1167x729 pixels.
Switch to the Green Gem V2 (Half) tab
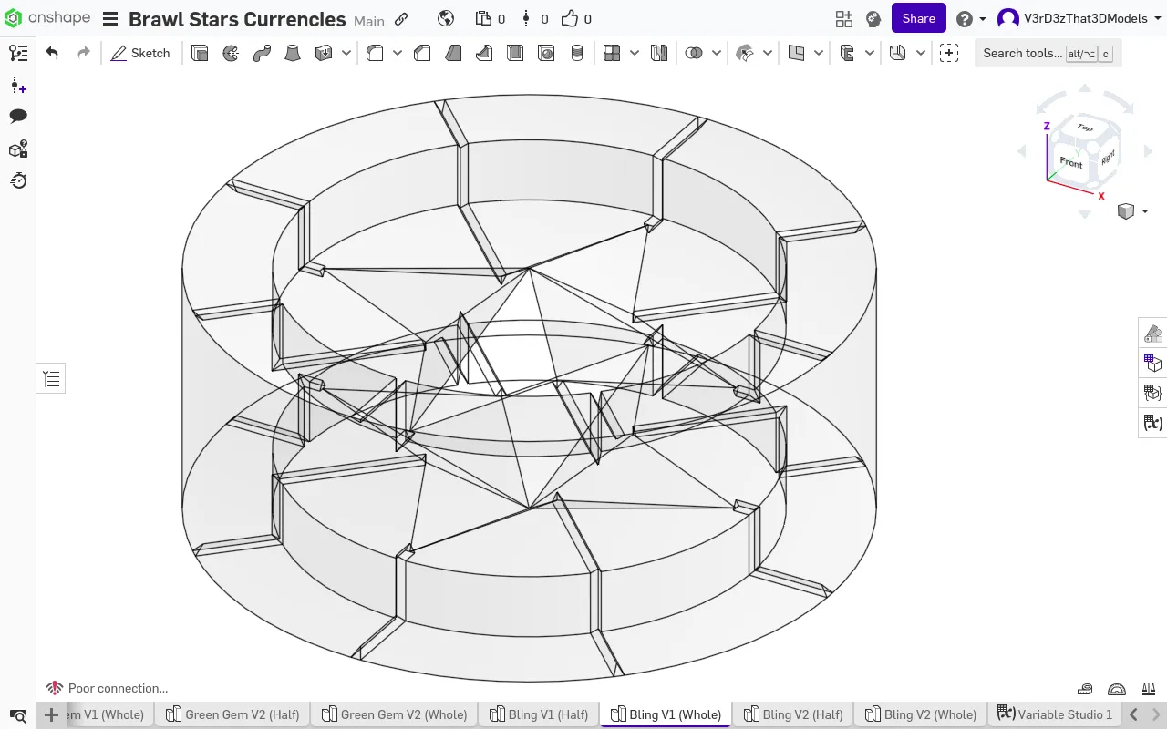coord(232,714)
